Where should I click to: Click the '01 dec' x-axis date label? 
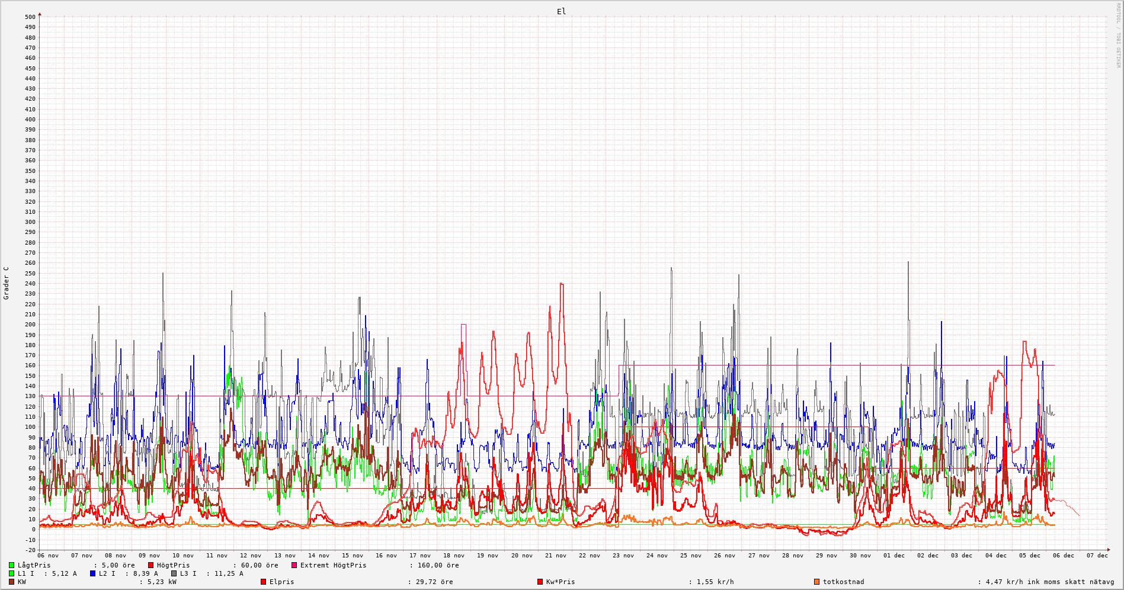[x=894, y=556]
